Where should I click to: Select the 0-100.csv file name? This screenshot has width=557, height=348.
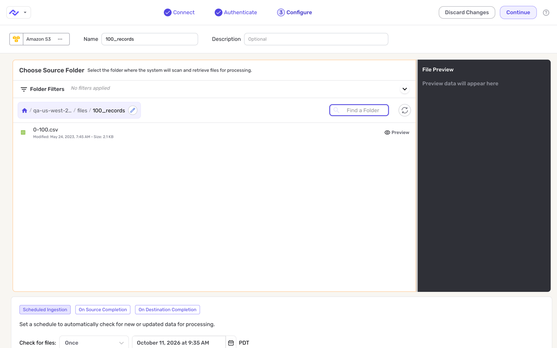46,130
